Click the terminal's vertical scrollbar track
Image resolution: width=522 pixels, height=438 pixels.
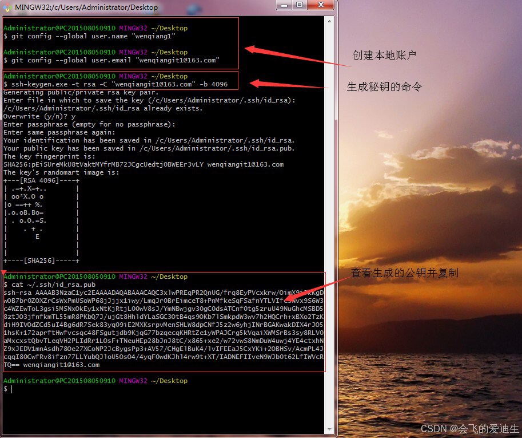tap(329, 226)
